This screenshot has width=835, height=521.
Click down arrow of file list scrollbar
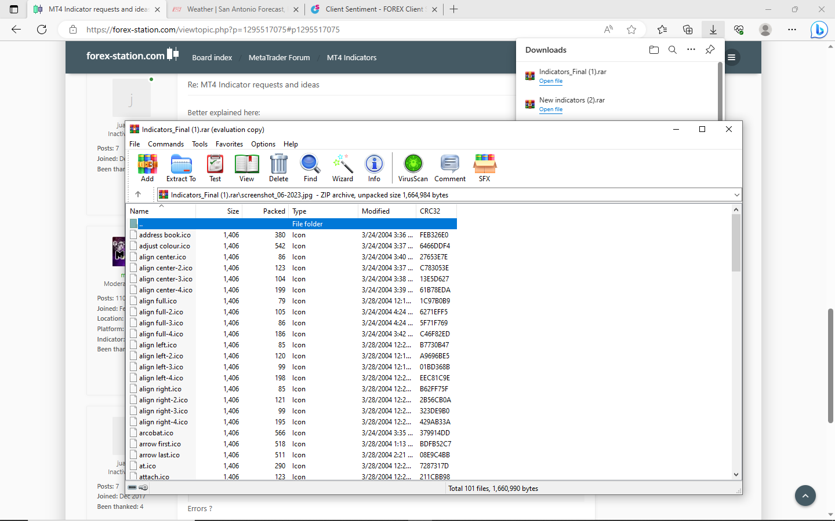[736, 475]
